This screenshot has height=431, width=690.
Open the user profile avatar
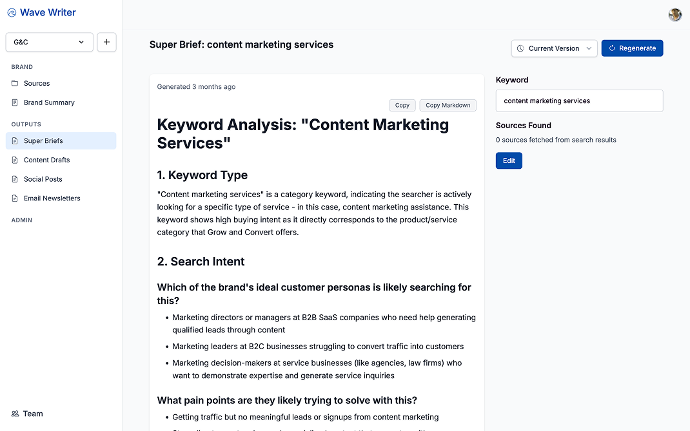[675, 15]
